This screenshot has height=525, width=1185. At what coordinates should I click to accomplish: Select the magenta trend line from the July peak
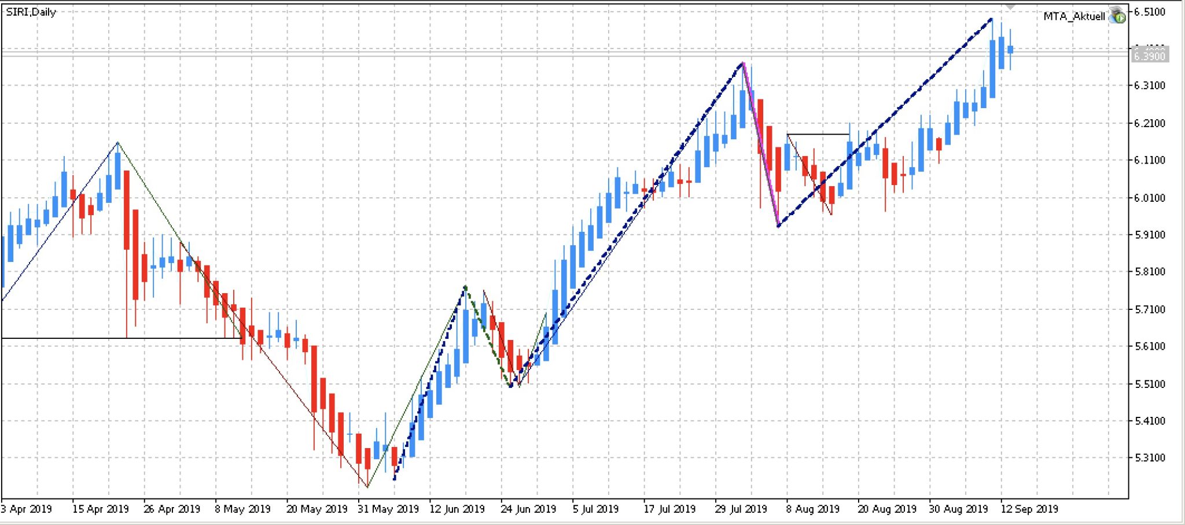tap(761, 145)
